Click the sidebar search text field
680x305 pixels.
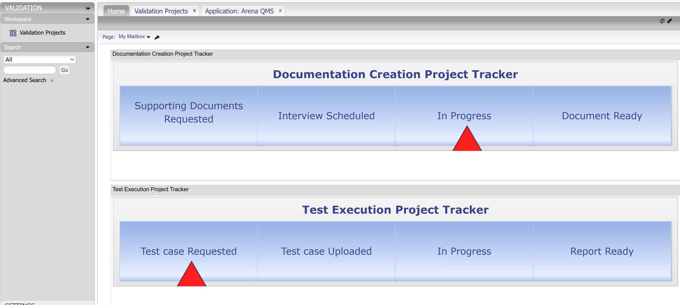pos(30,70)
